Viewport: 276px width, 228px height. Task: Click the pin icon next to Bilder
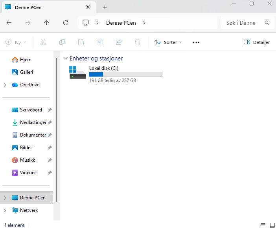tap(50, 148)
